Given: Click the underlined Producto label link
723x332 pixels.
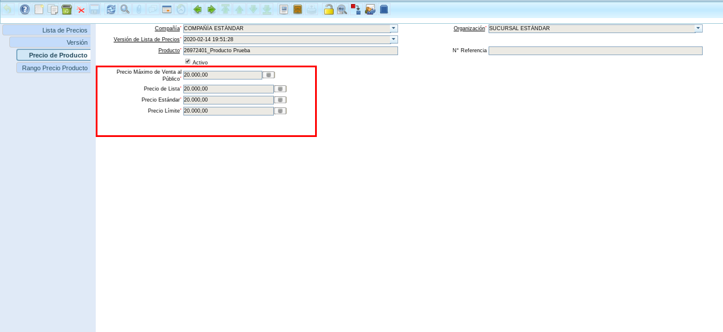Looking at the screenshot, I should (x=169, y=50).
